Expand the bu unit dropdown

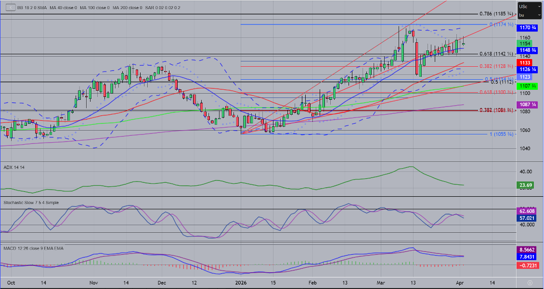click(x=530, y=15)
